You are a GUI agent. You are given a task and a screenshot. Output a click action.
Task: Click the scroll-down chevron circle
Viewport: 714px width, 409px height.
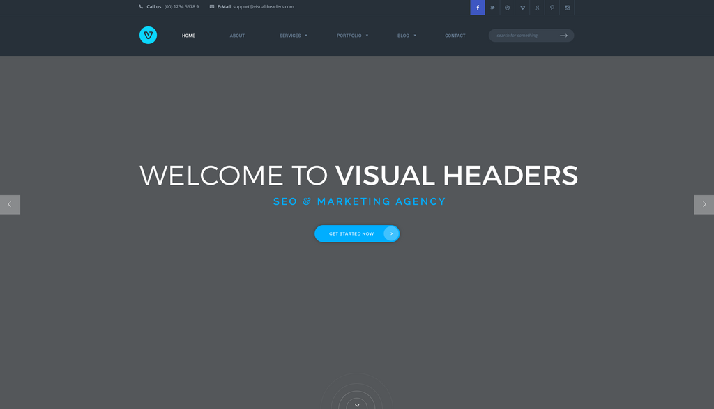(357, 404)
